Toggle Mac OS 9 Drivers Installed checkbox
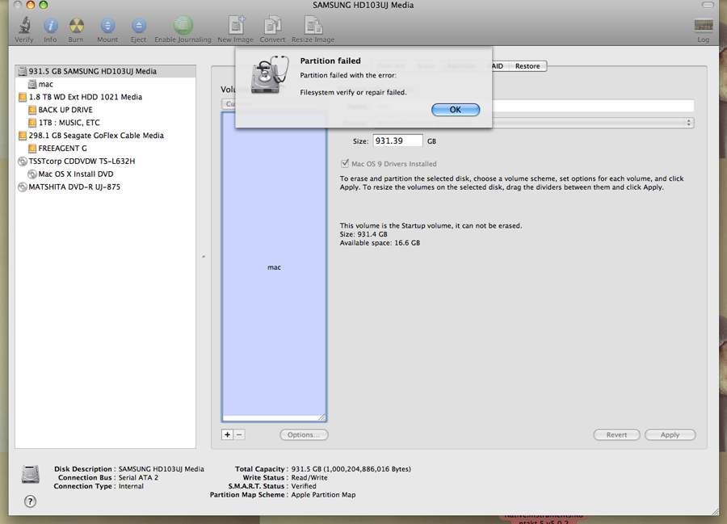The image size is (727, 524). [x=344, y=164]
